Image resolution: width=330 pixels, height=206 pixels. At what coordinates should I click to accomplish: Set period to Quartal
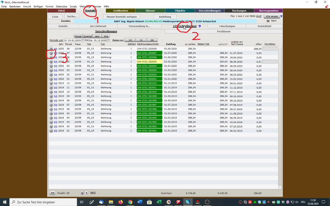(88, 36)
